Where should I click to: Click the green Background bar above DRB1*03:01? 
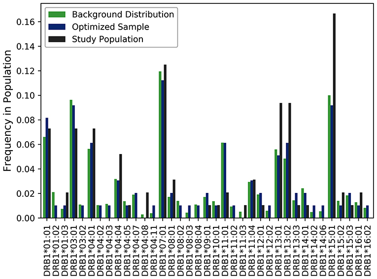[71, 159]
